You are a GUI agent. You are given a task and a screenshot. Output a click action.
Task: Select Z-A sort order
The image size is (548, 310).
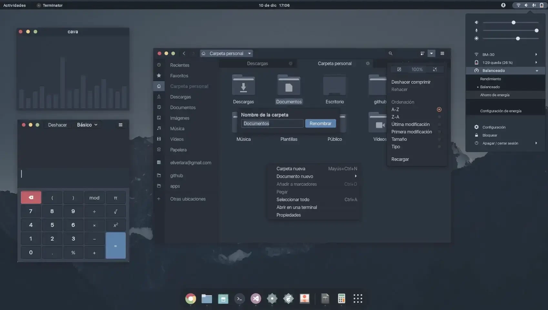(395, 117)
